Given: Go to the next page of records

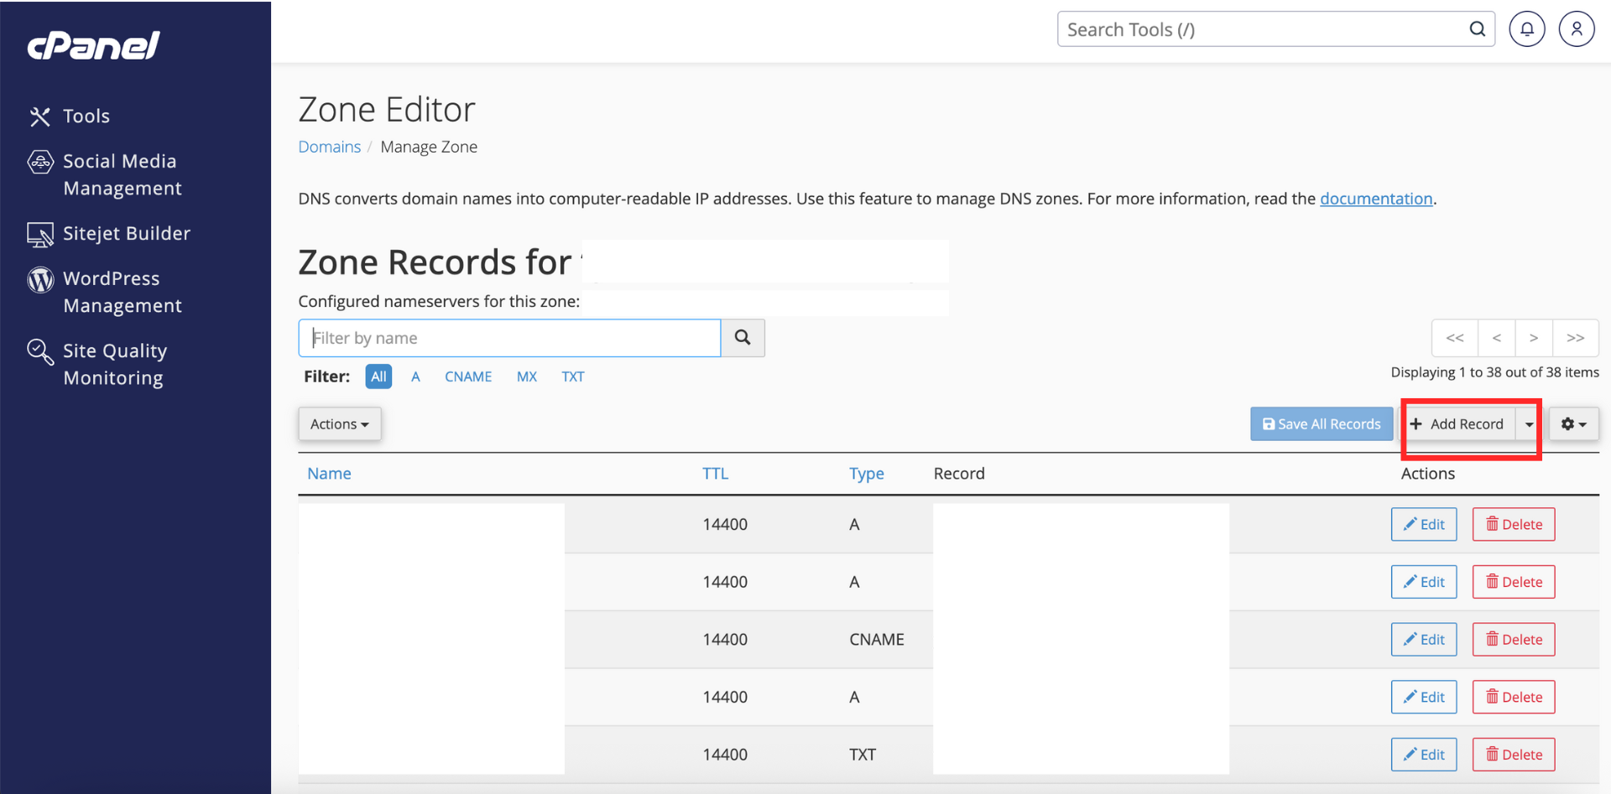Looking at the screenshot, I should (1534, 338).
